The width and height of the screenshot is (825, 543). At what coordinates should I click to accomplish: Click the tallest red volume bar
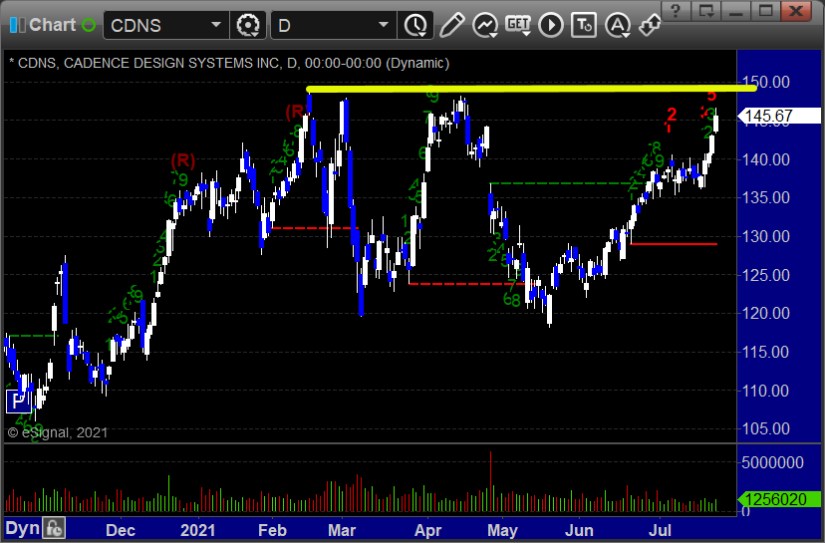(x=491, y=481)
